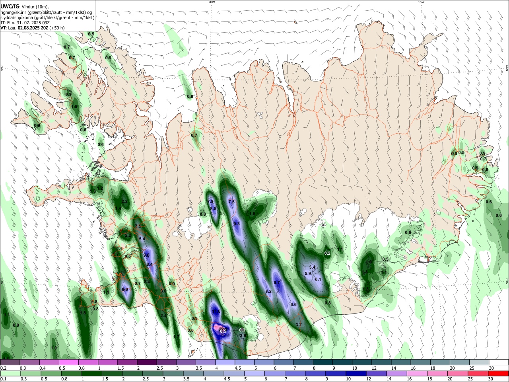Pick the magenta swatch between 0.5 and 0.8

point(68,362)
